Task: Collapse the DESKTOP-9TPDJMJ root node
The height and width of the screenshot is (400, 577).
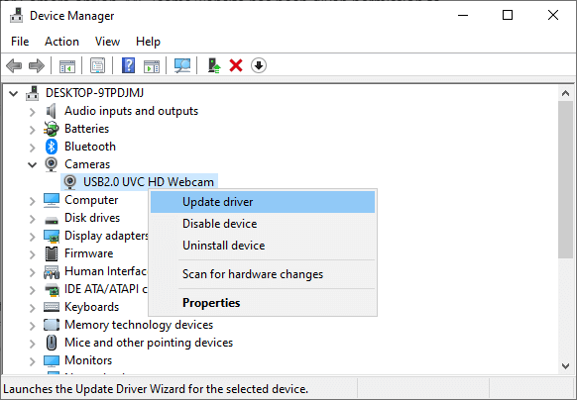Action: pos(14,93)
